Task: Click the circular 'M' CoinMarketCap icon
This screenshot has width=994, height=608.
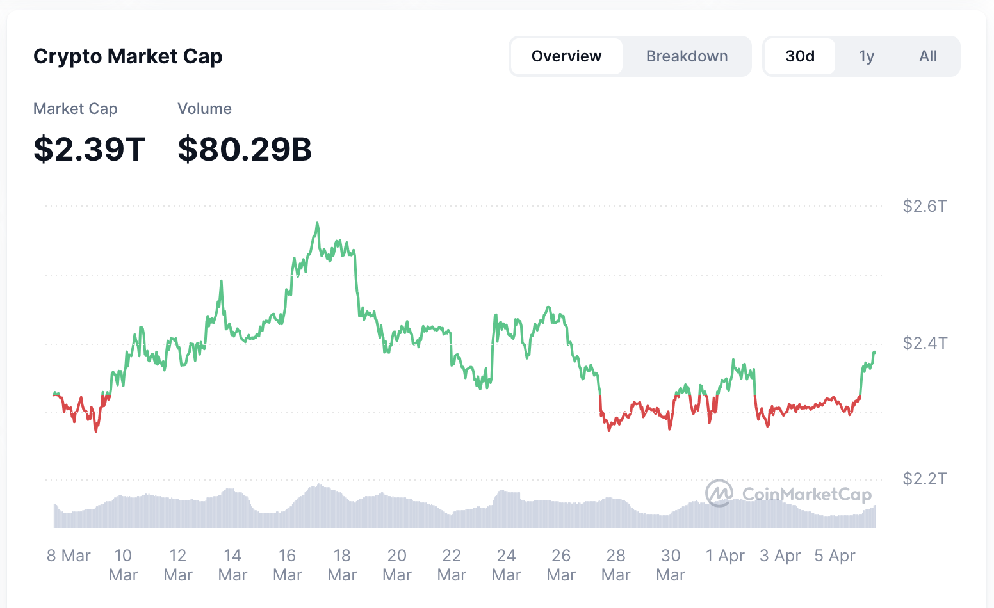Action: click(719, 493)
